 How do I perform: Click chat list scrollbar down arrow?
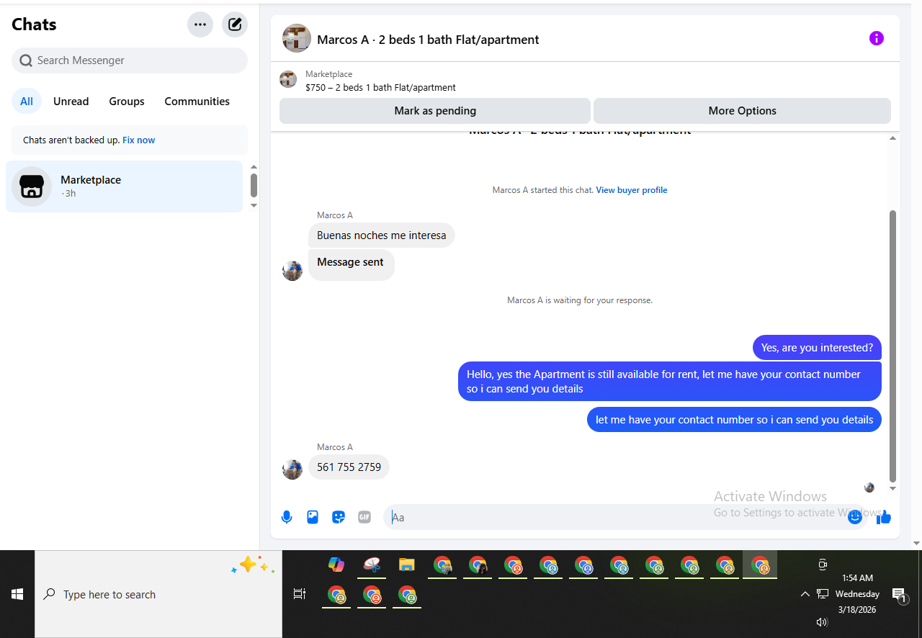[254, 205]
